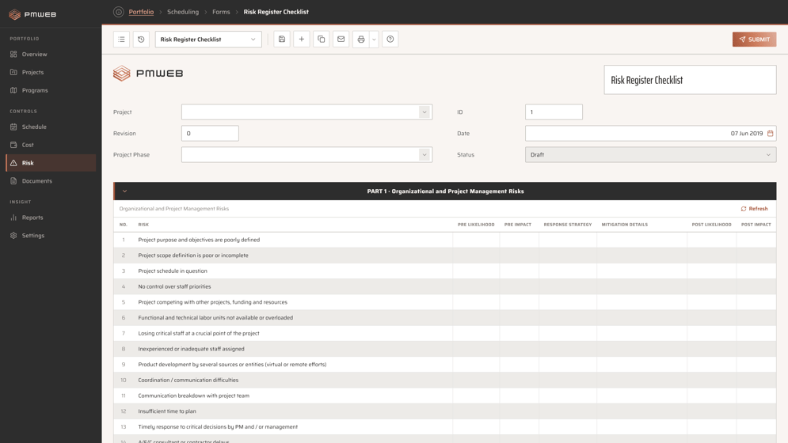Viewport: 788px width, 443px height.
Task: Open the Risk Register Checklist form dropdown
Action: (x=208, y=40)
